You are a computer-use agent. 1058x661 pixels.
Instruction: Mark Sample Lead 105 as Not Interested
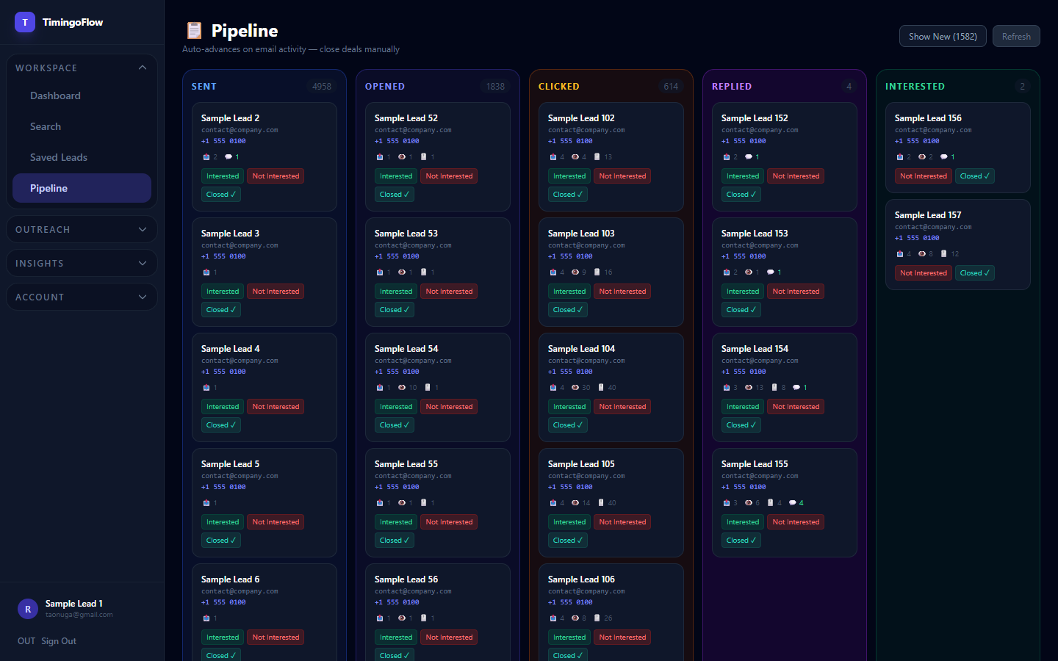(x=622, y=522)
